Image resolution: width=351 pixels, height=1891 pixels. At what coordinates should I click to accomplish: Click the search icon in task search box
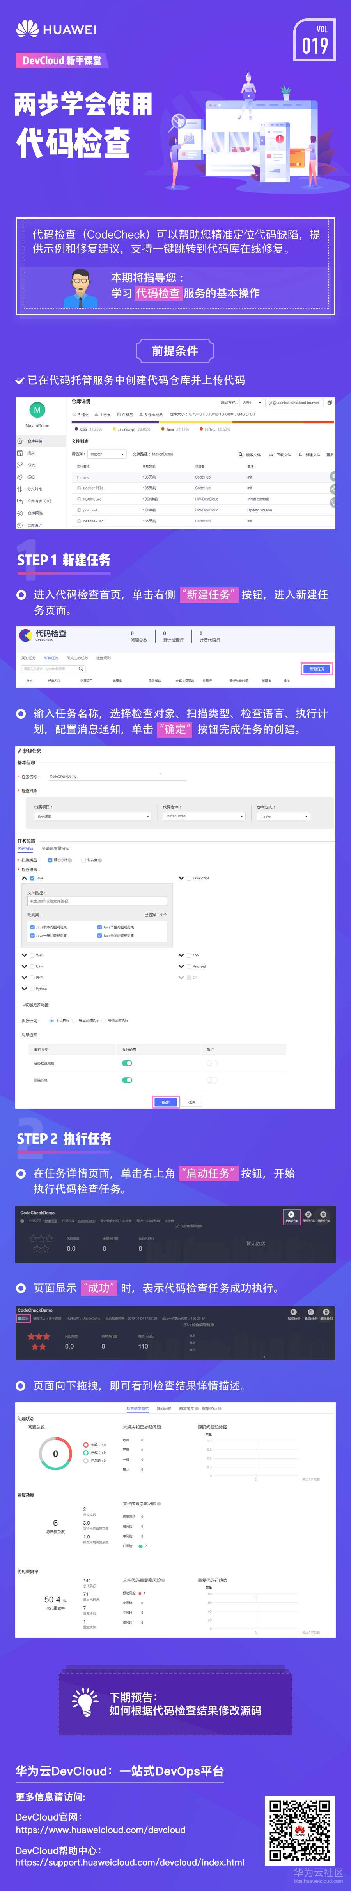81,669
